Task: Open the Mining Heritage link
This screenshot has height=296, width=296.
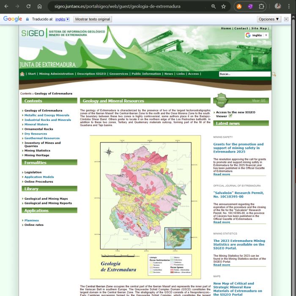Action: tap(37, 155)
